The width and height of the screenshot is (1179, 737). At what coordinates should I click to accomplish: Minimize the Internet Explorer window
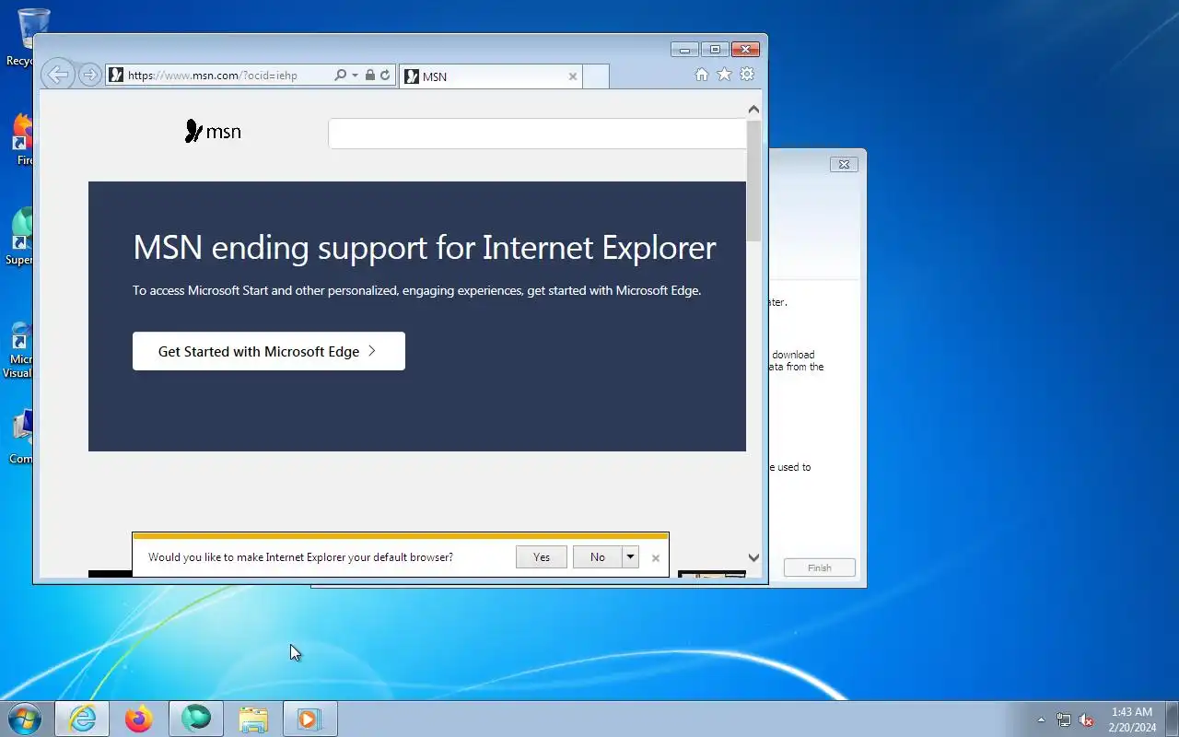(x=684, y=50)
